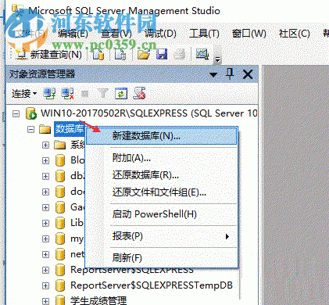Viewport: 329px width, 305px height.
Task: Click the Lib... database cylinder icon
Action: [x=60, y=223]
